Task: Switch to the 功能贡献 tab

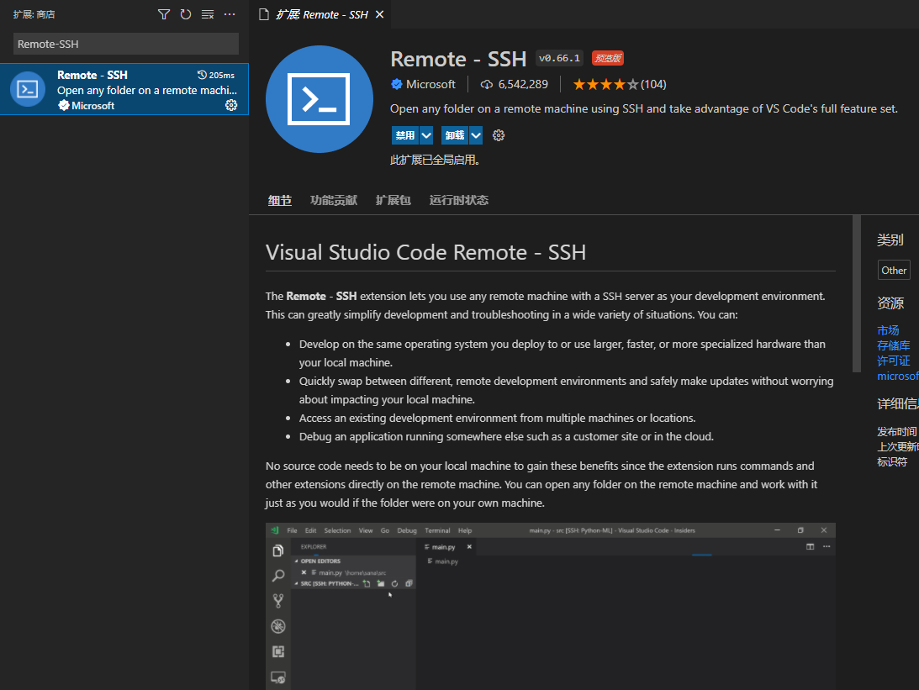Action: [334, 200]
